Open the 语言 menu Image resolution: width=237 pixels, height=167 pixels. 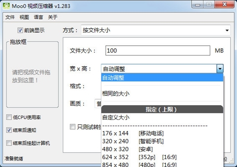[39, 17]
